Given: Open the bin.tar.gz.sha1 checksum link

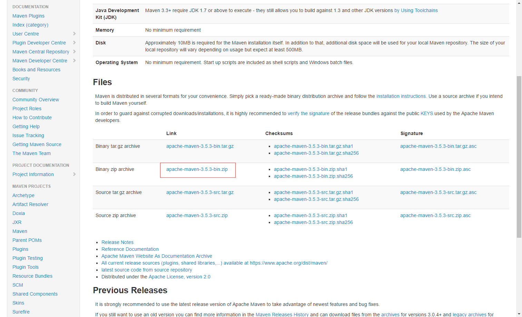Looking at the screenshot, I should point(313,146).
